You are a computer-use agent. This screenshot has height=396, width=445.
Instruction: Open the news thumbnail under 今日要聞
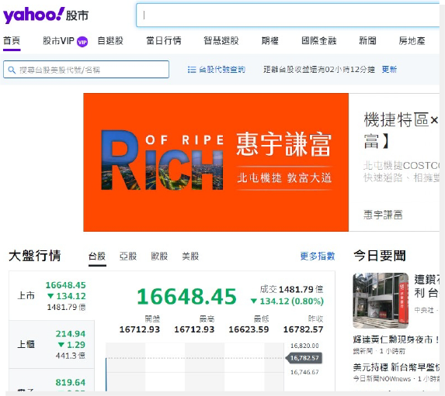tap(381, 300)
